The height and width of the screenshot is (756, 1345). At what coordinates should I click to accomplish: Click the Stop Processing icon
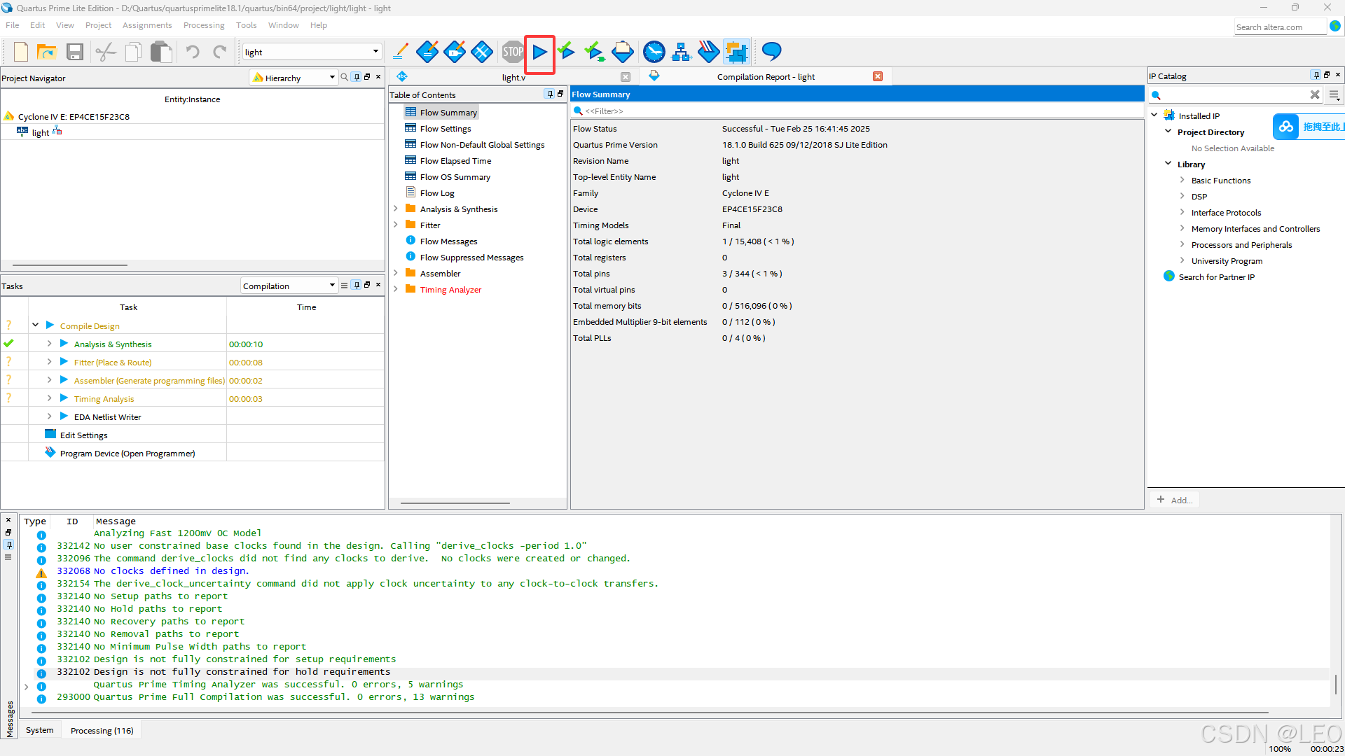[513, 52]
